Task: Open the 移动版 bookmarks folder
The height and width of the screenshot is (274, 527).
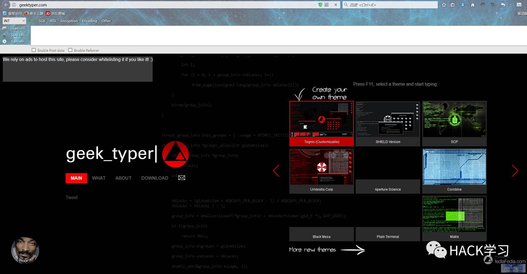Action: coord(521,13)
